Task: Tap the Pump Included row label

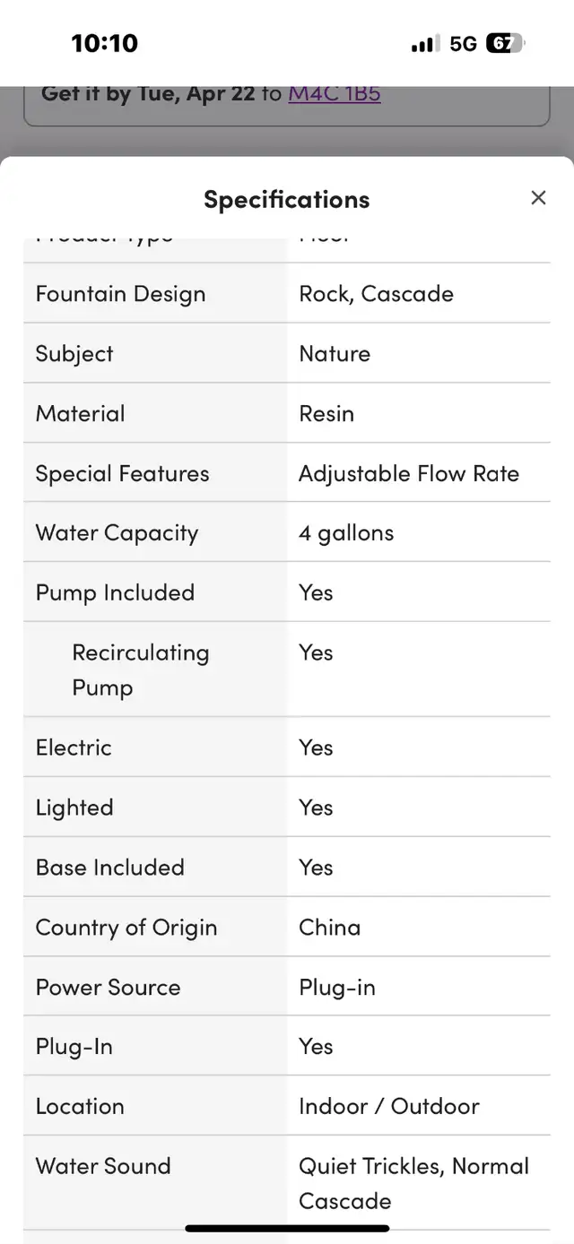Action: [x=115, y=592]
